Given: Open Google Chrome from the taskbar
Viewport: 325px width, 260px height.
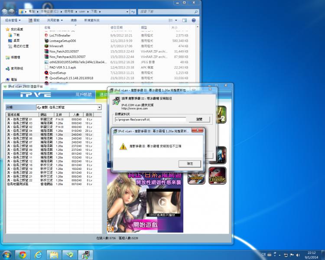Looking at the screenshot, I should 22,254.
